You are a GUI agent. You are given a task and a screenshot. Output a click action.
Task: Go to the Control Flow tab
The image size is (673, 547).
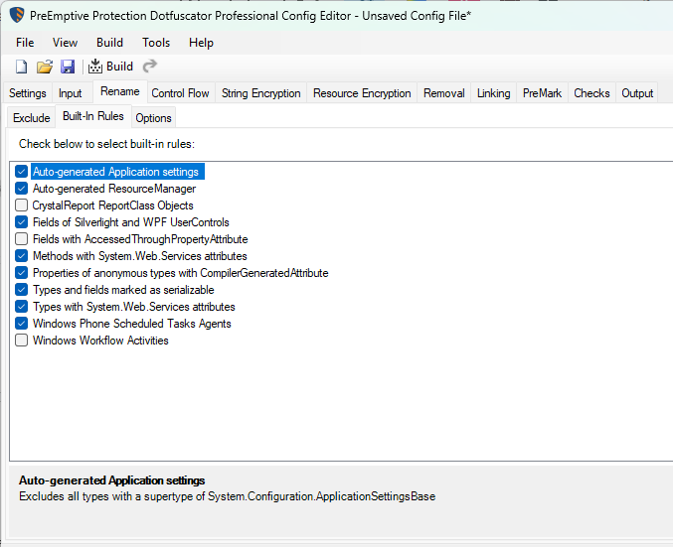[180, 93]
